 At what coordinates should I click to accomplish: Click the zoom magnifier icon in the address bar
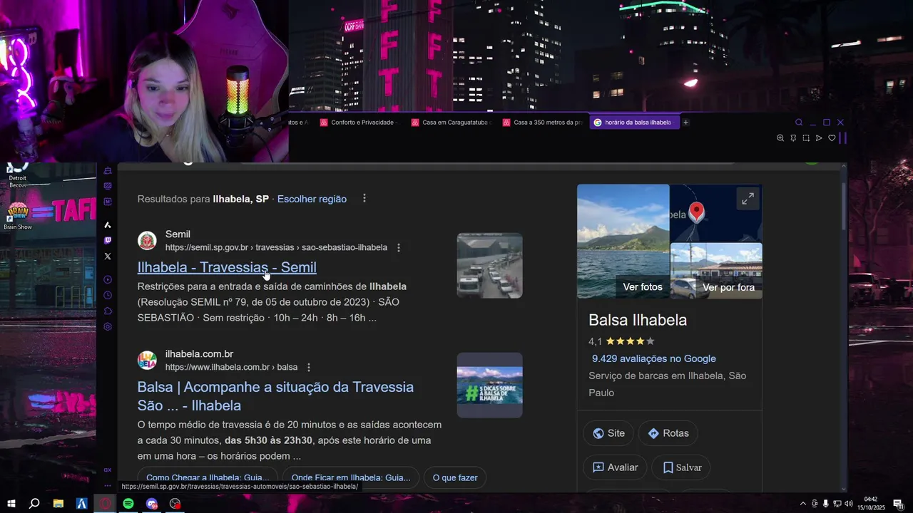pos(780,138)
